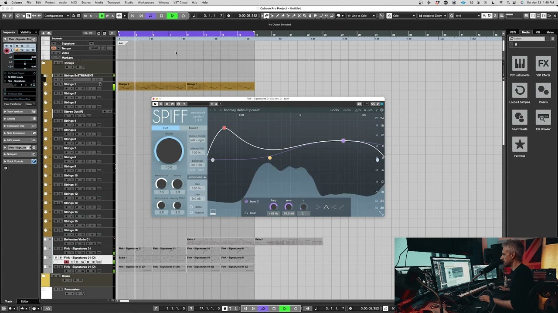Viewport: 558px width, 313px height.
Task: Expand Quick Controls inspector section
Action: tap(20, 161)
